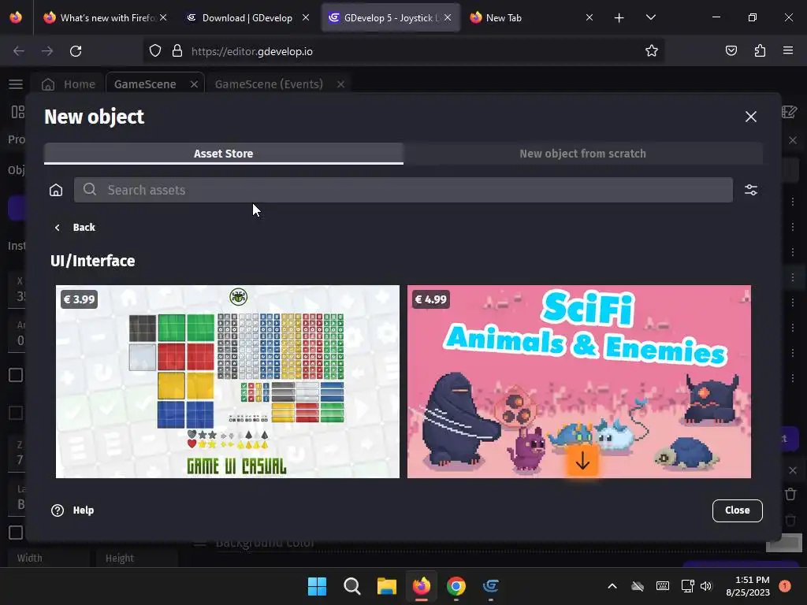Image resolution: width=807 pixels, height=605 pixels.
Task: Open display/network tray icon
Action: pyautogui.click(x=687, y=586)
